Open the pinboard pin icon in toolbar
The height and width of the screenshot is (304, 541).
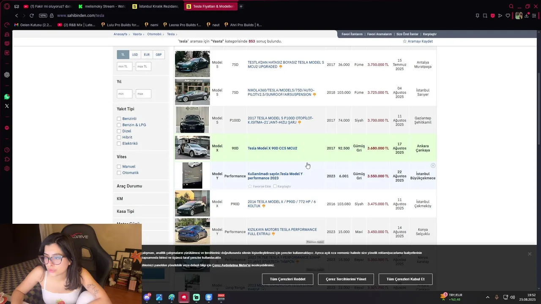(x=477, y=16)
